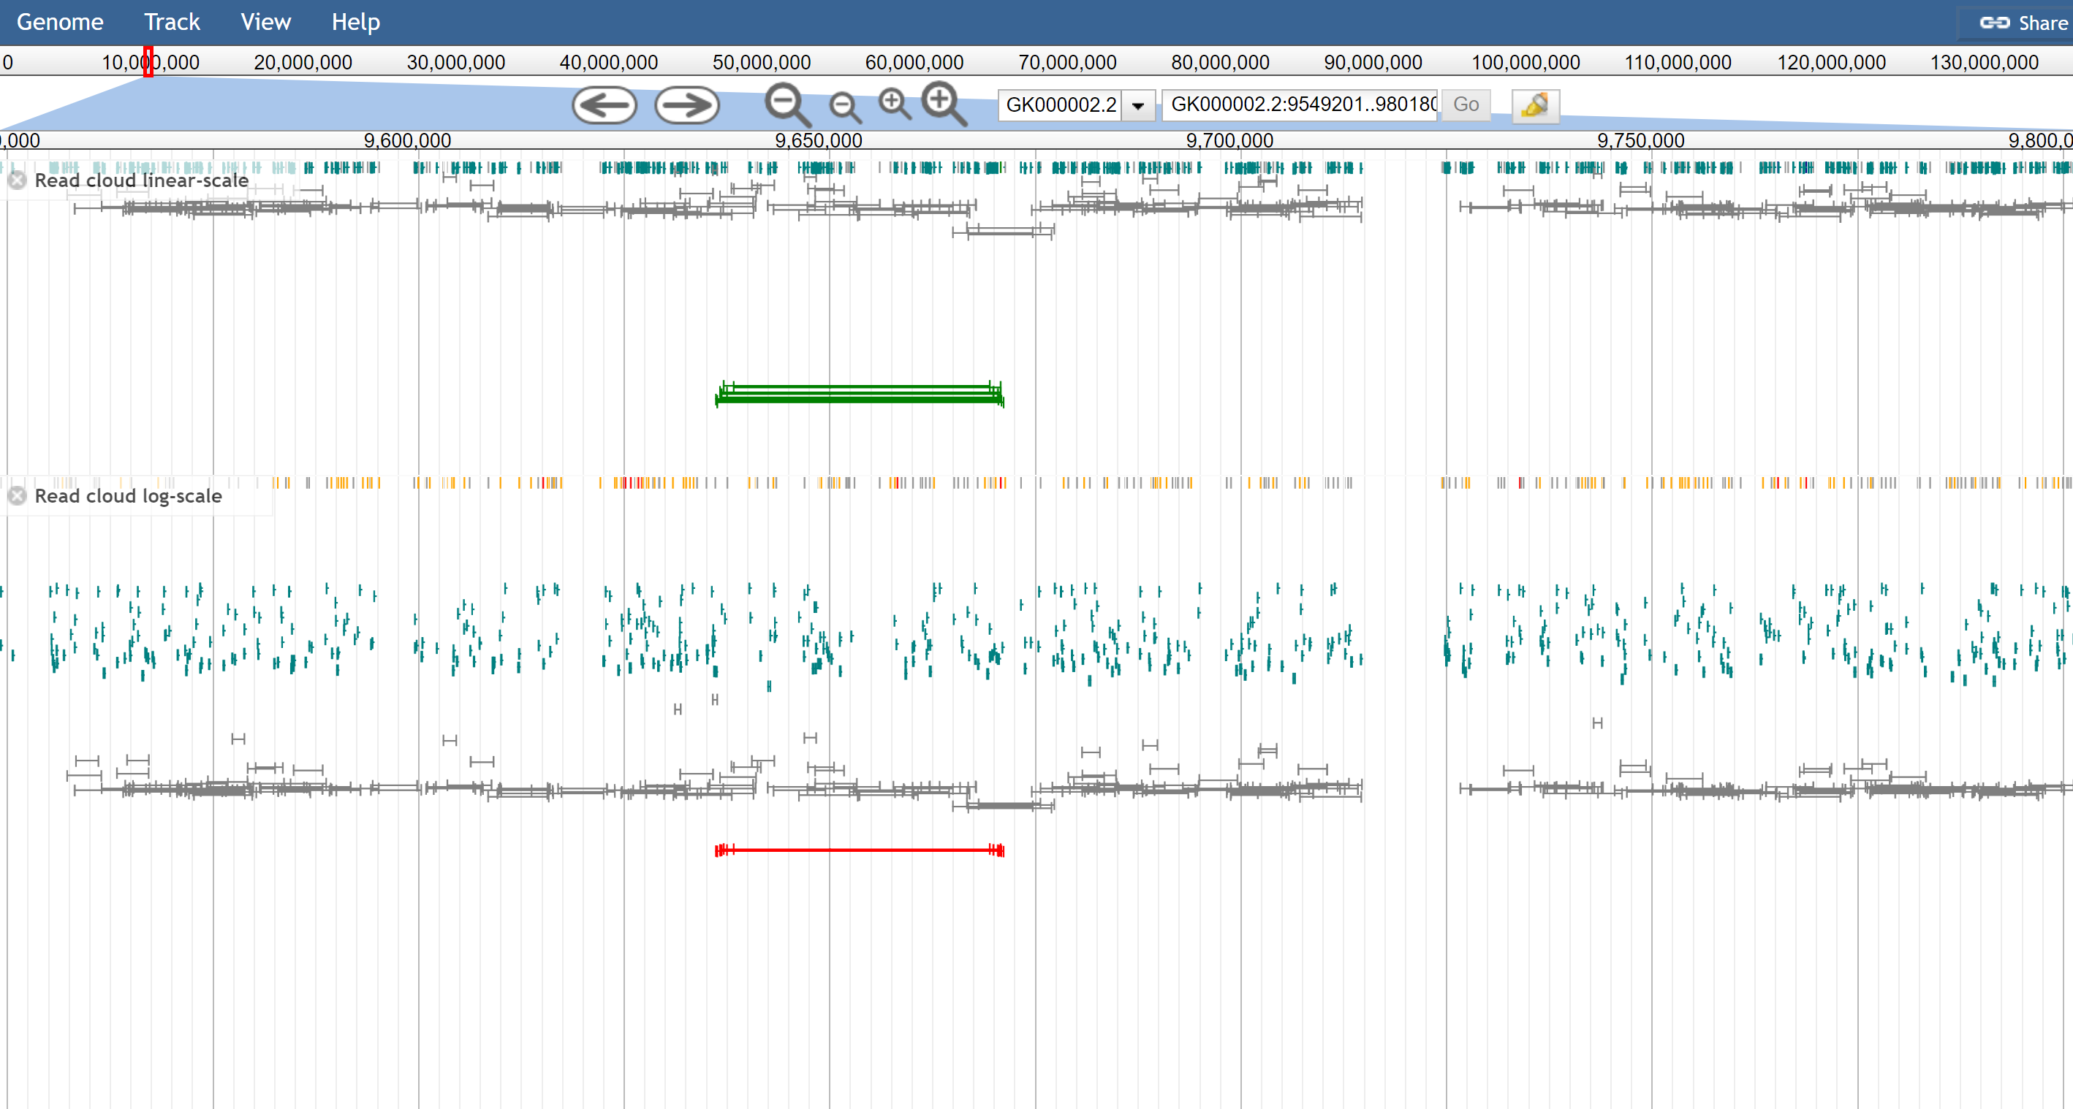Image resolution: width=2073 pixels, height=1109 pixels.
Task: Click 100,000,000 on the overview ruler
Action: click(1525, 62)
